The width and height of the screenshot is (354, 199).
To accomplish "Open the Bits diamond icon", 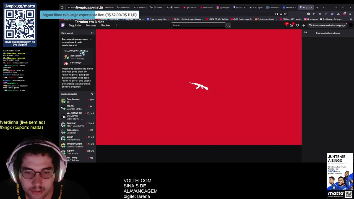I will [x=303, y=25].
